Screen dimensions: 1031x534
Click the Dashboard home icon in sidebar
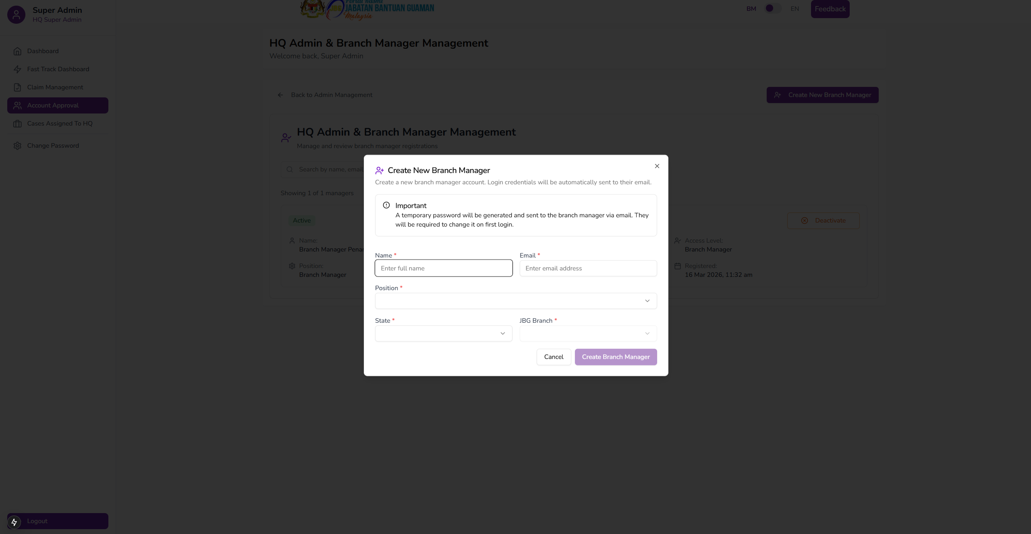tap(17, 51)
